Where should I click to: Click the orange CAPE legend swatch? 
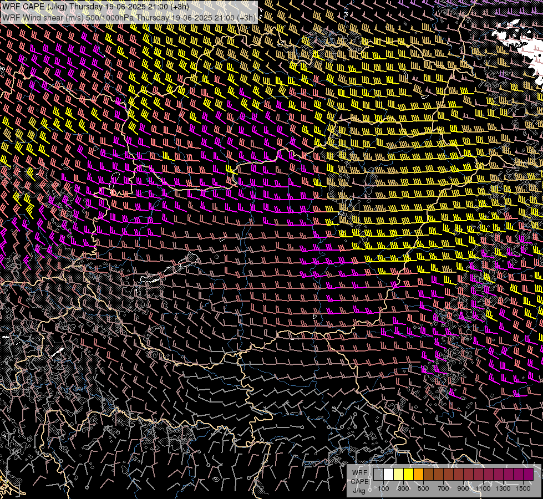[x=418, y=474]
